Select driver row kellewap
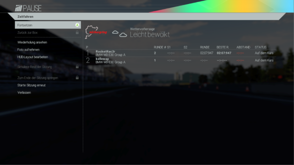 180,60
